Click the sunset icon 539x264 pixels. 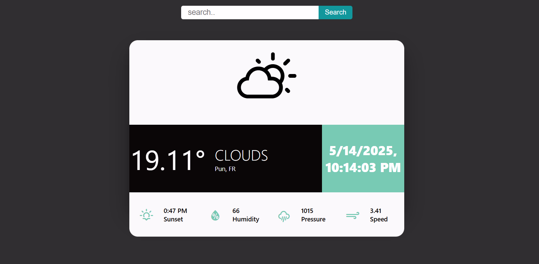(146, 215)
